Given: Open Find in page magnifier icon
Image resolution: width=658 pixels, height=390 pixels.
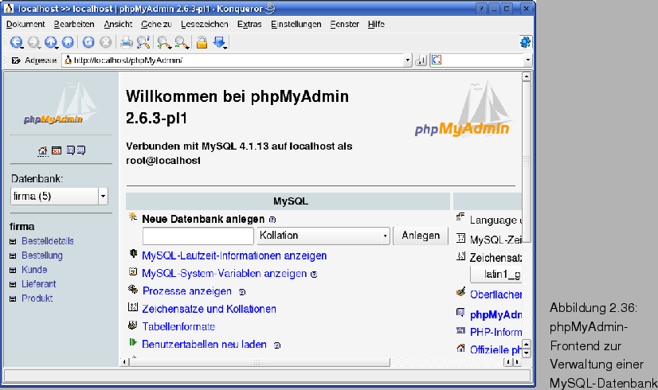Looking at the screenshot, I should pyautogui.click(x=143, y=42).
